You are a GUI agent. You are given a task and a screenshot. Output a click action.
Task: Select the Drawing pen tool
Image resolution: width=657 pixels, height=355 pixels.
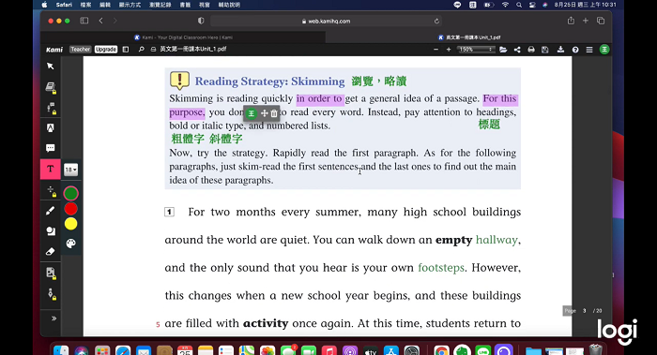point(51,211)
